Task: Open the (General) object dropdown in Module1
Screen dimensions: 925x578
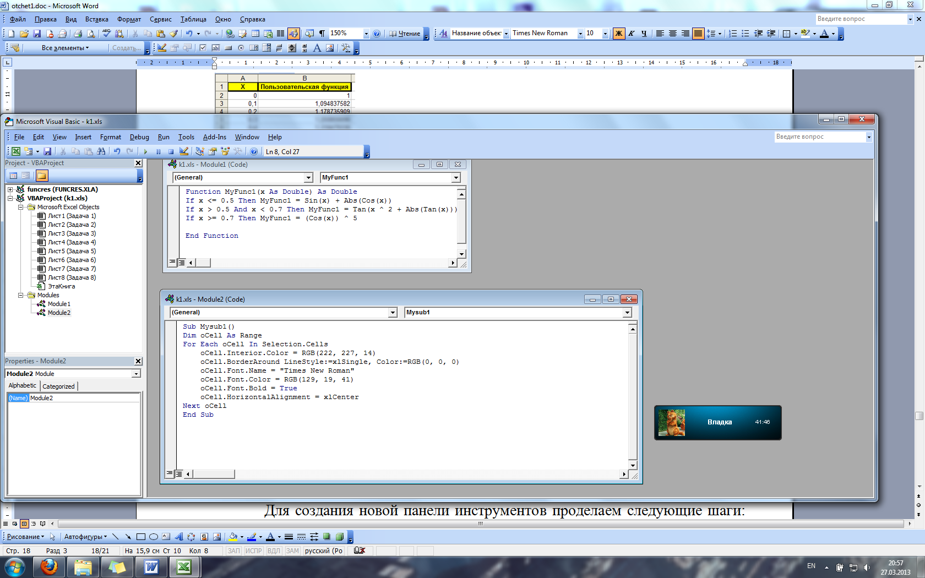Action: point(308,178)
